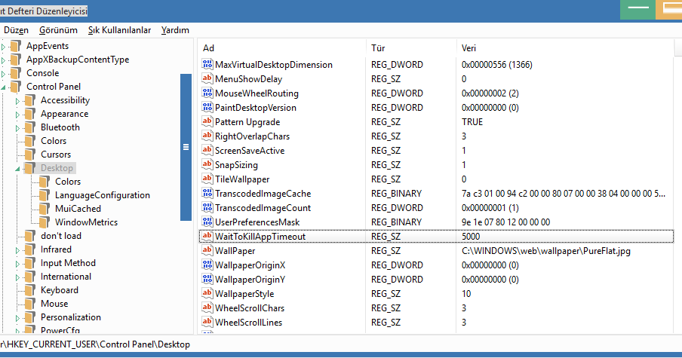The width and height of the screenshot is (682, 358).
Task: Click the data value 10 of WallpaperStyle
Action: (x=466, y=294)
